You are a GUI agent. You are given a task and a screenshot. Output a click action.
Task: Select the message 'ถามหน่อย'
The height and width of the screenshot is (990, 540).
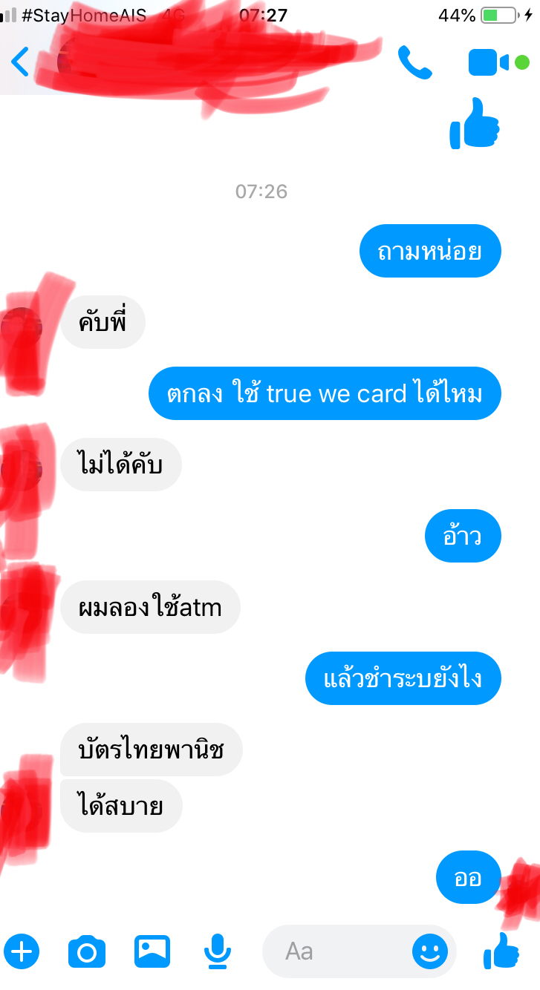coord(430,251)
